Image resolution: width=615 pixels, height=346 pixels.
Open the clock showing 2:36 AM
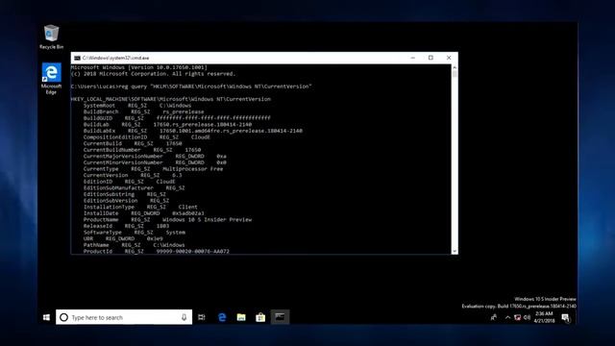[x=544, y=317]
